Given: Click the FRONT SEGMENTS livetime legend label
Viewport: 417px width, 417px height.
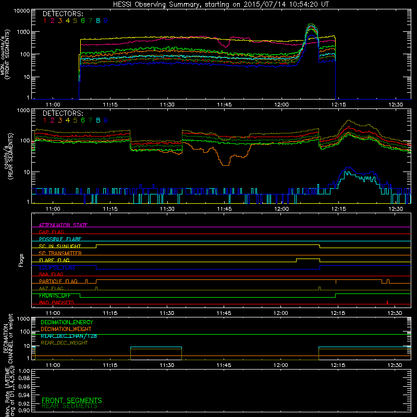Looking at the screenshot, I should coord(72,400).
